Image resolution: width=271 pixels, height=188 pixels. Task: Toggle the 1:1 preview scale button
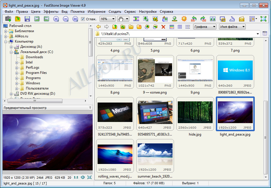coord(76,177)
